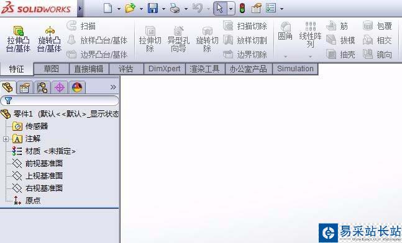Click the Rebuild traffic light icon

(x=242, y=8)
